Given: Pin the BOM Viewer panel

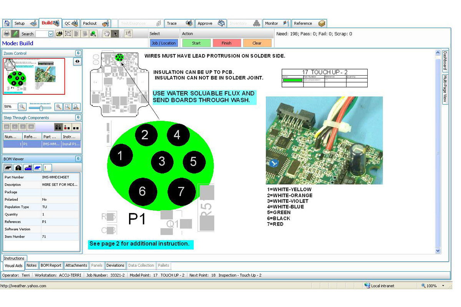Looking at the screenshot, I should point(78,159).
